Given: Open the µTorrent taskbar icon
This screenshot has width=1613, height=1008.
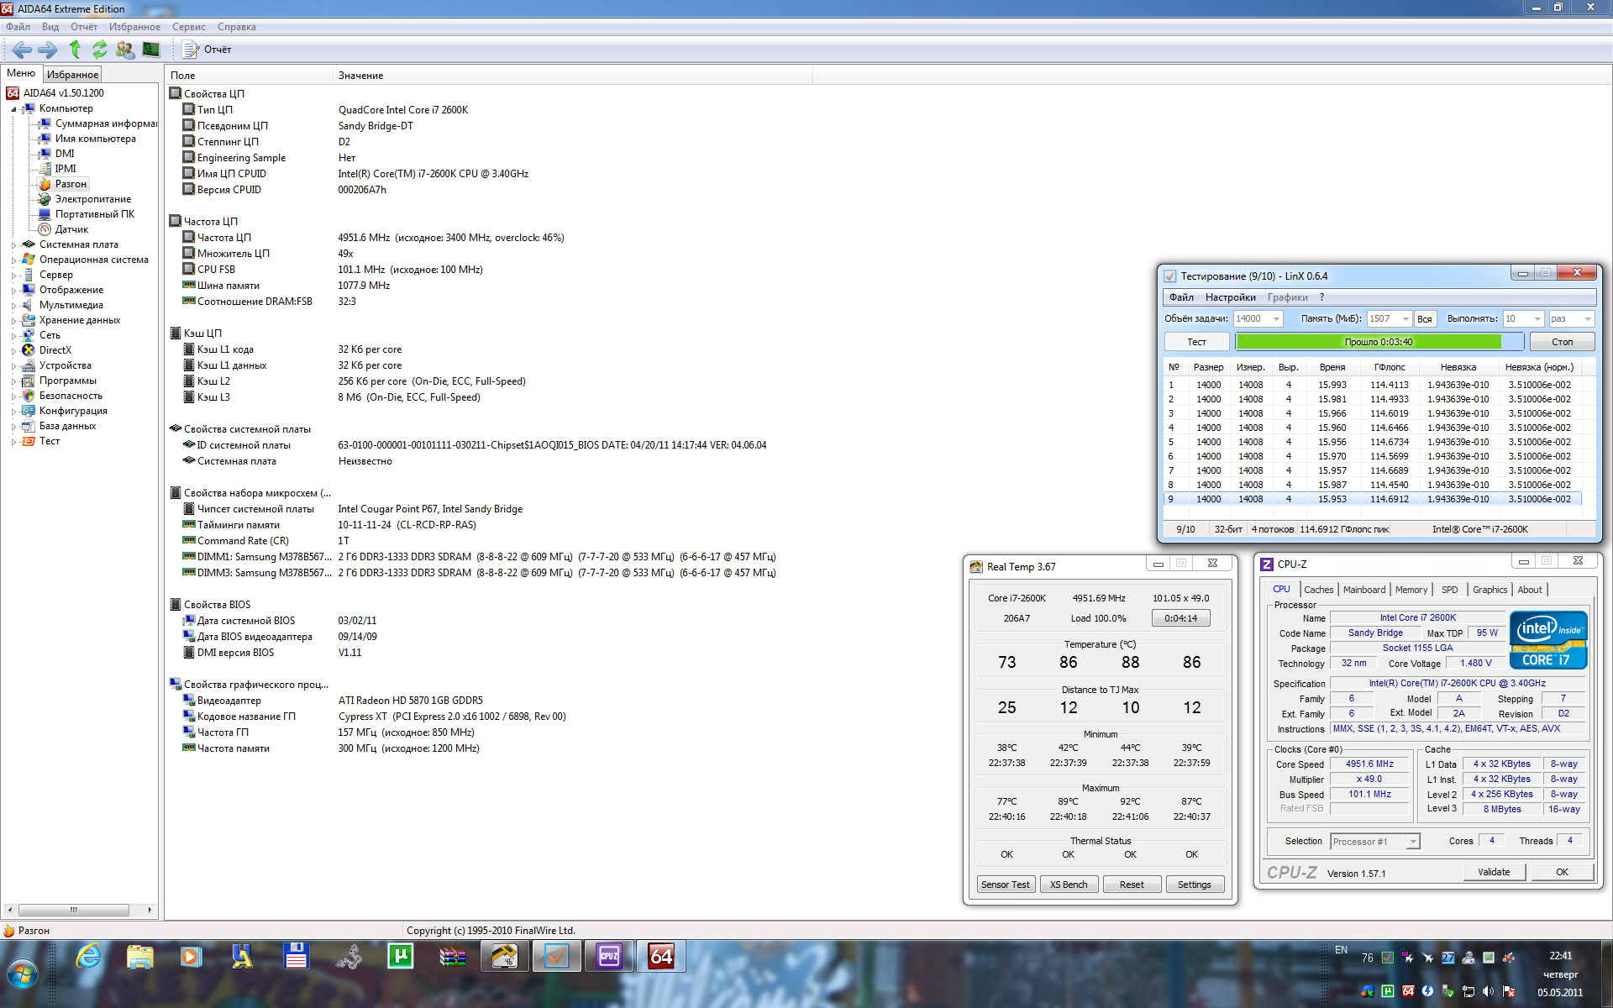Looking at the screenshot, I should [x=400, y=956].
